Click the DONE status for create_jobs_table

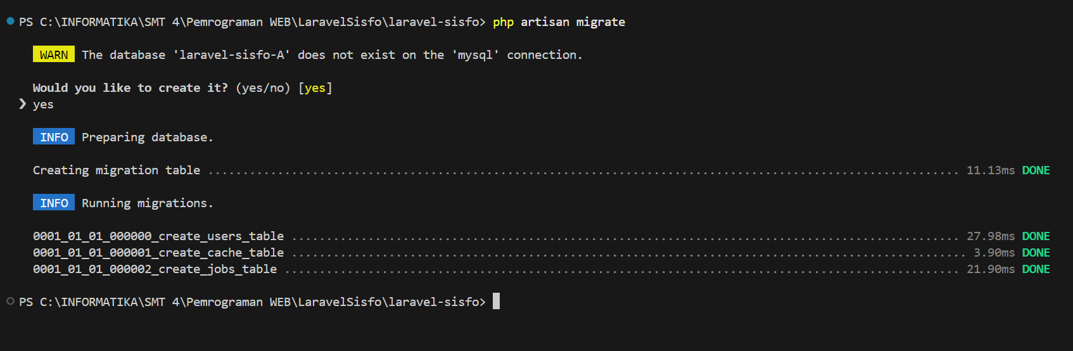pos(1036,269)
